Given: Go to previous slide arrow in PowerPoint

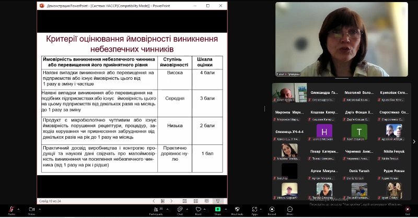Looking at the screenshot, I should [x=154, y=201].
